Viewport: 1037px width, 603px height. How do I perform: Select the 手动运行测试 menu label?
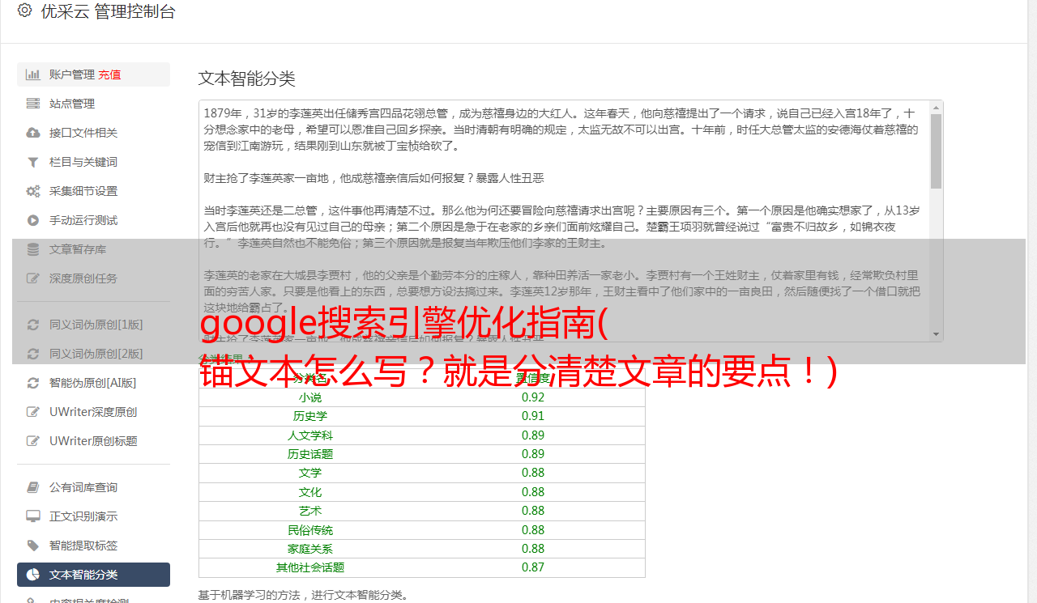point(83,220)
